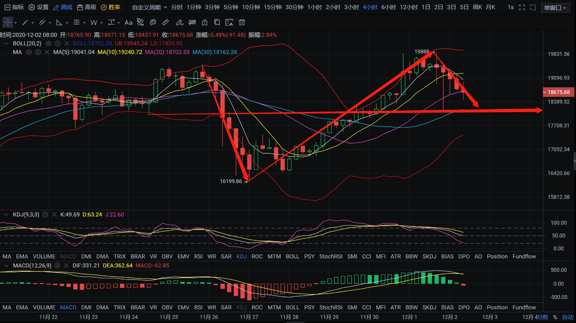Pick the Aa text annotation tool
The height and width of the screenshot is (323, 576).
[x=128, y=22]
